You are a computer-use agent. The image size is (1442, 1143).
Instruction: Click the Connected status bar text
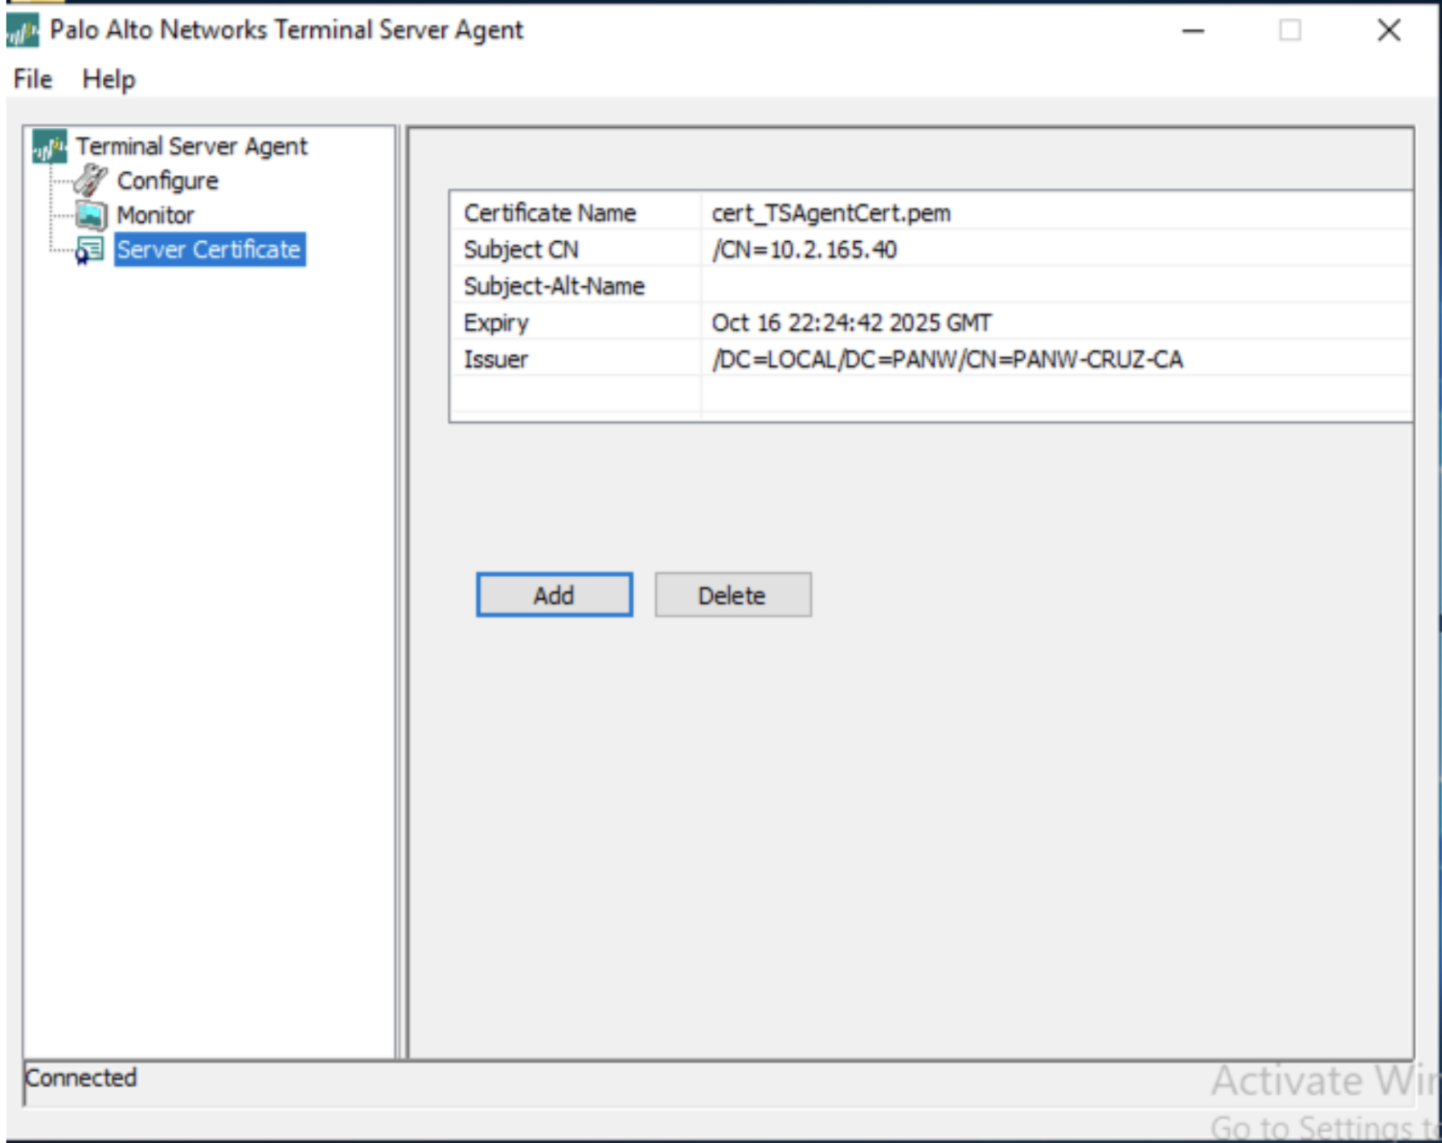(81, 1078)
